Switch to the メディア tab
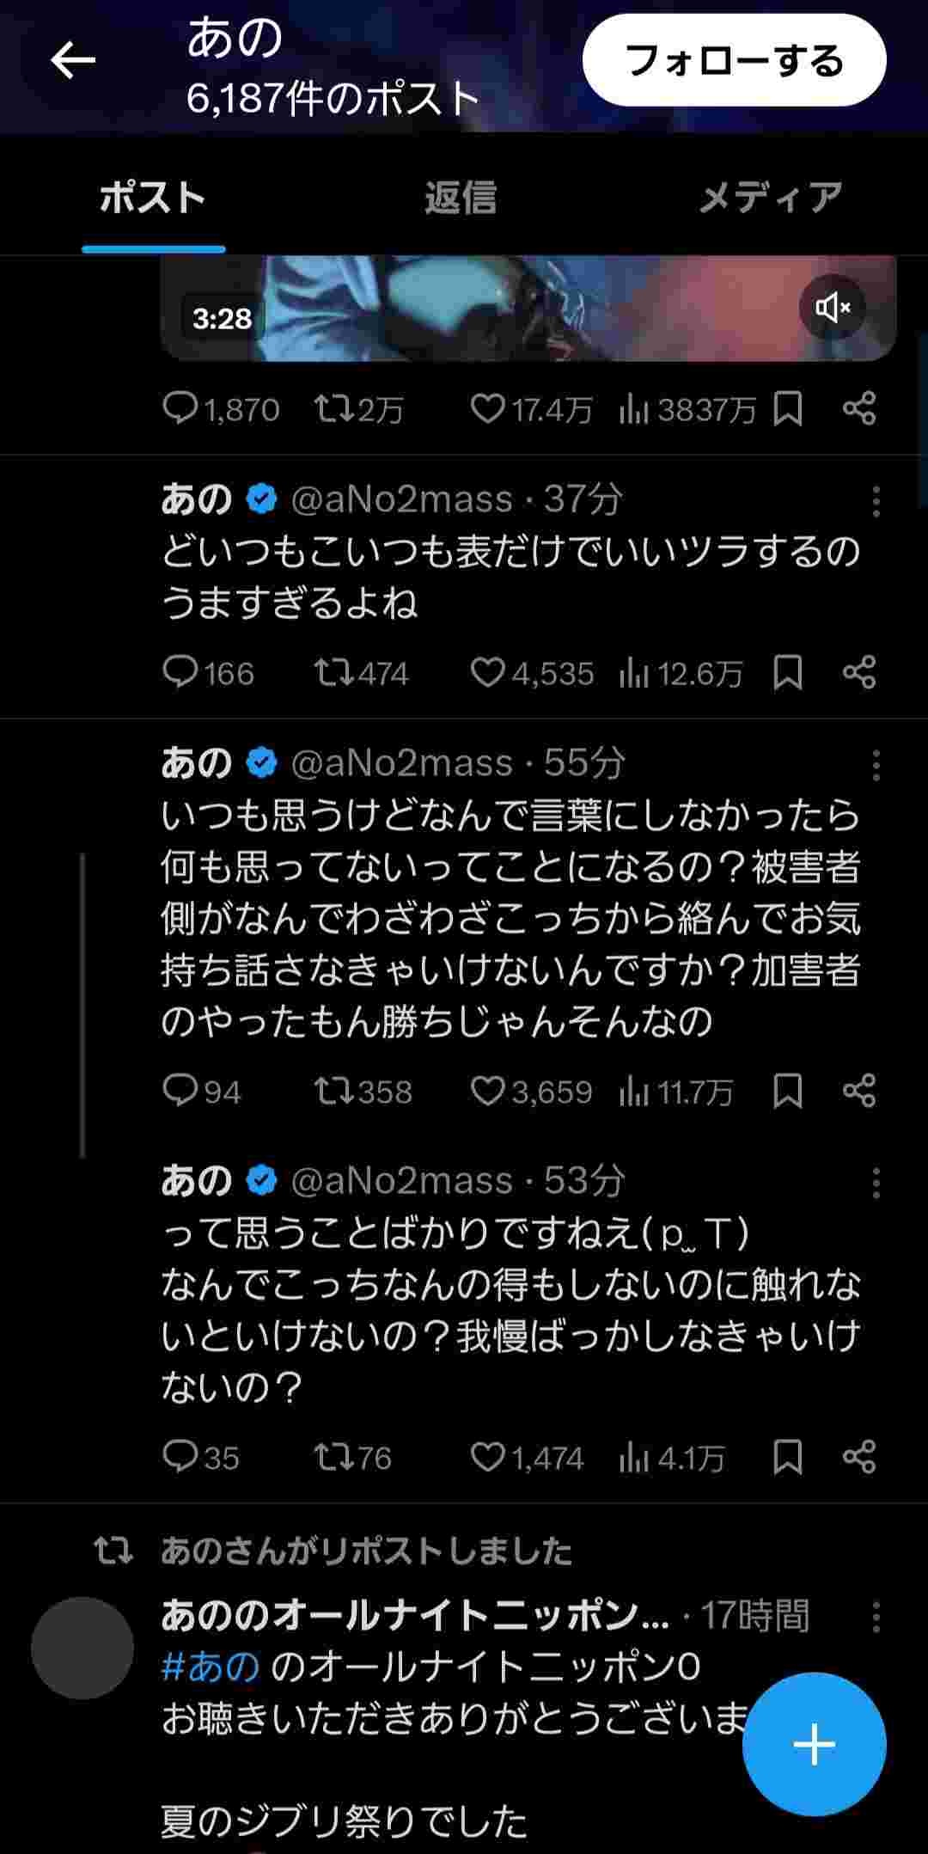 (770, 198)
